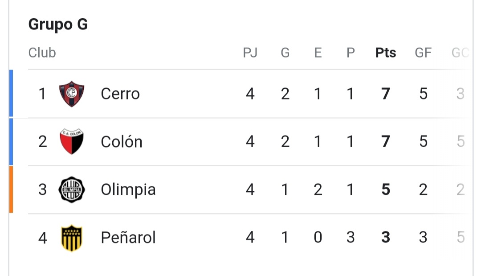
Task: Select the Olimpia team name
Action: tap(128, 190)
